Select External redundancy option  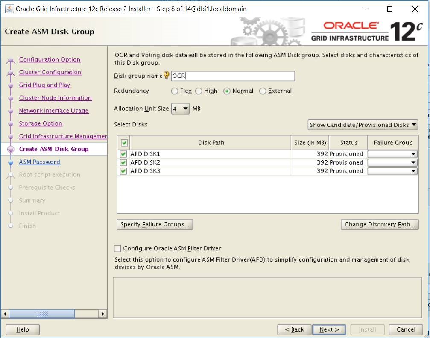coord(263,91)
